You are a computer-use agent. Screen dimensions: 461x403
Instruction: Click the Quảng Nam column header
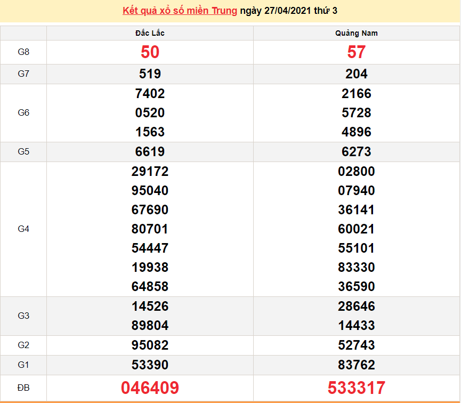pyautogui.click(x=357, y=33)
